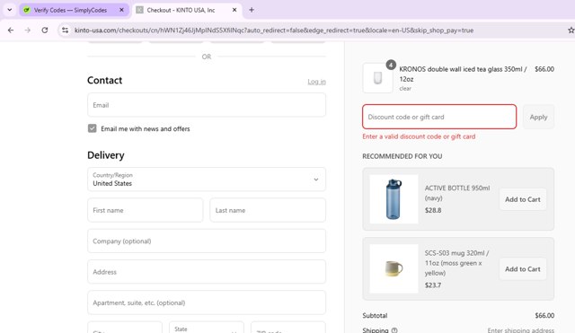Uncheck Email me with news and offers
Image resolution: width=575 pixels, height=333 pixels.
[92, 128]
